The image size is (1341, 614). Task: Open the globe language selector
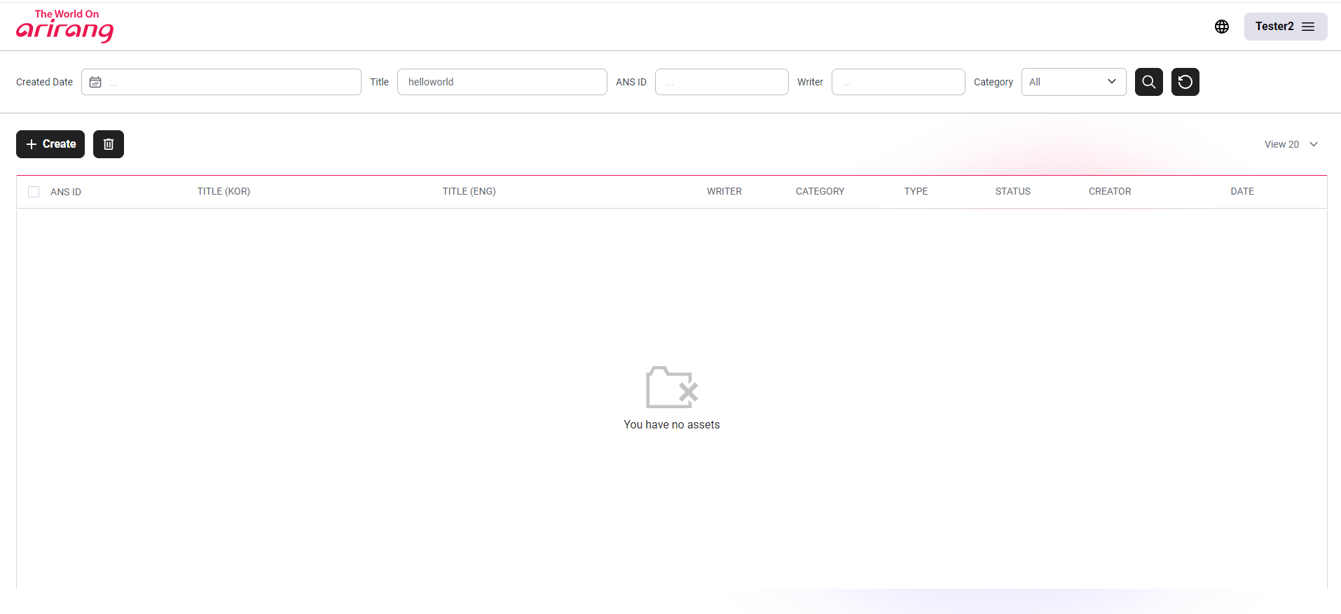(x=1221, y=27)
